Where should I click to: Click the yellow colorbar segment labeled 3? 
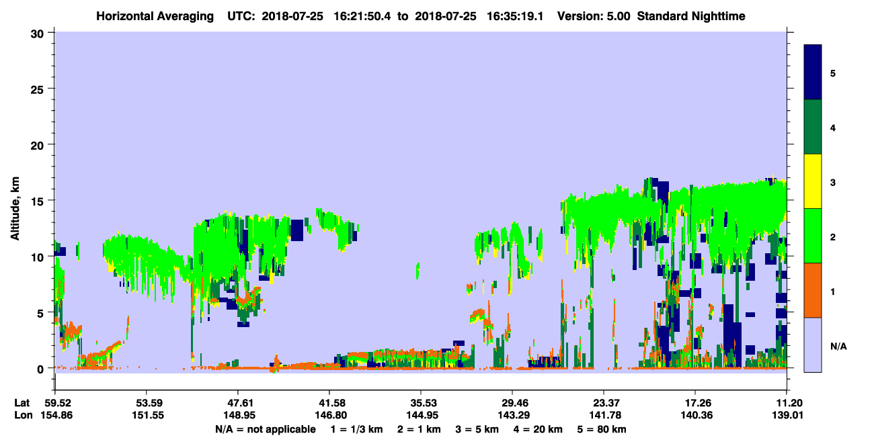point(813,181)
